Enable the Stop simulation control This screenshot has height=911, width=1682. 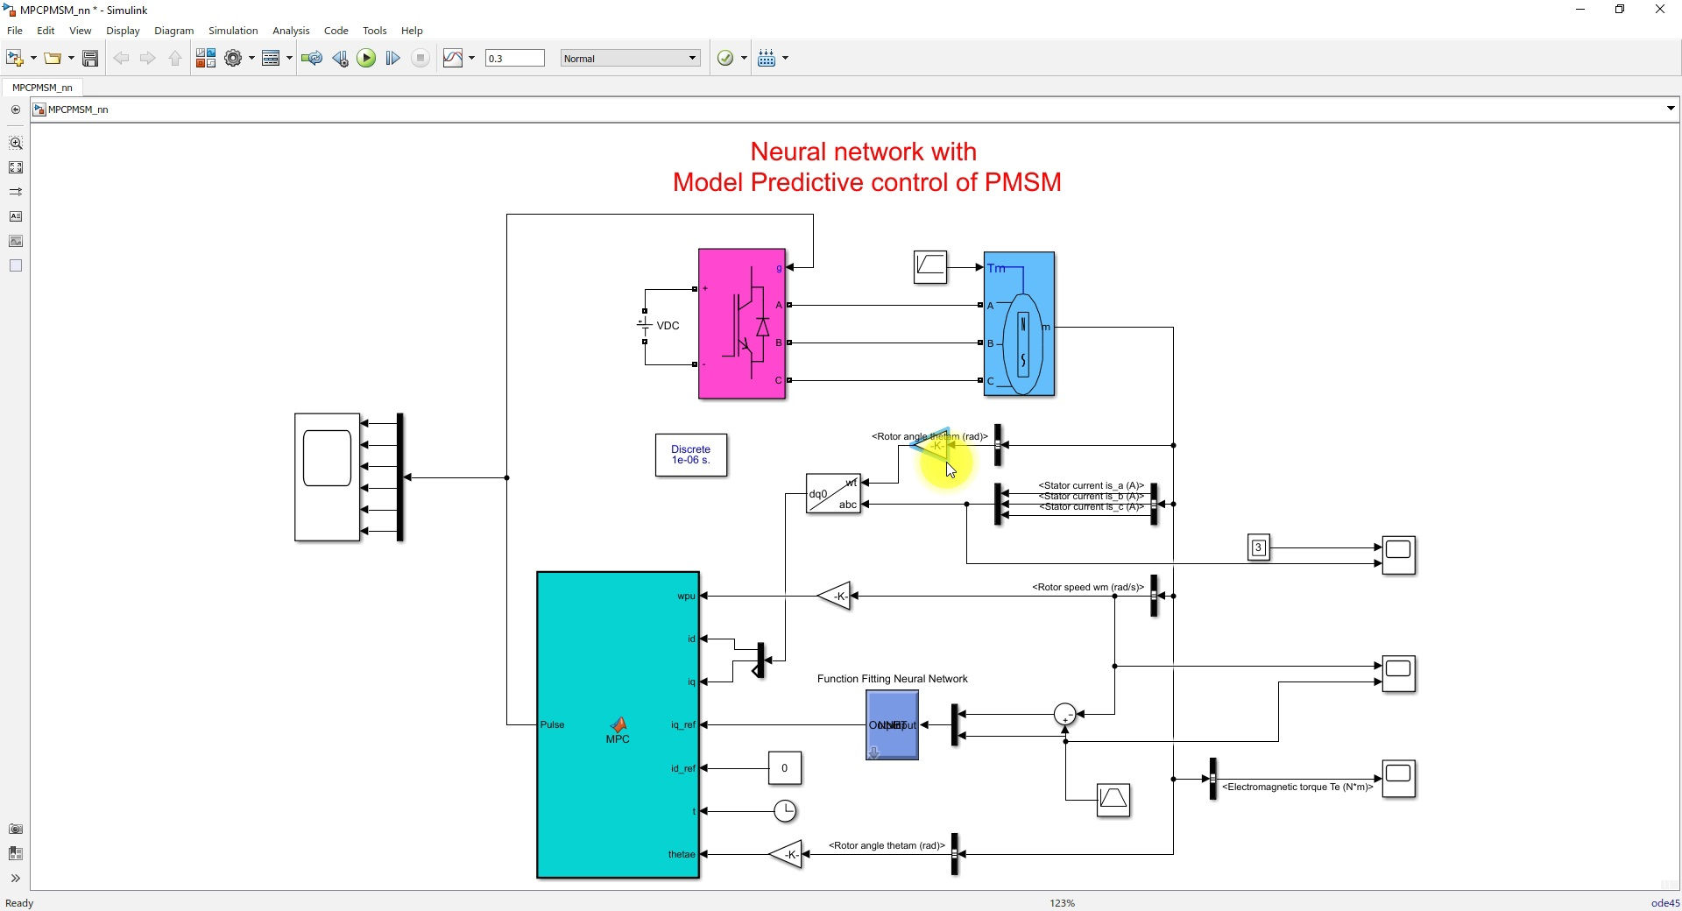click(x=420, y=58)
